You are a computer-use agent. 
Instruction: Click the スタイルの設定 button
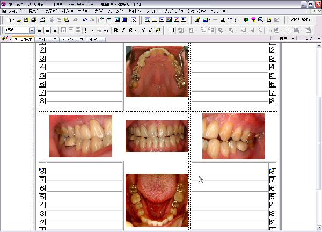click(x=301, y=20)
